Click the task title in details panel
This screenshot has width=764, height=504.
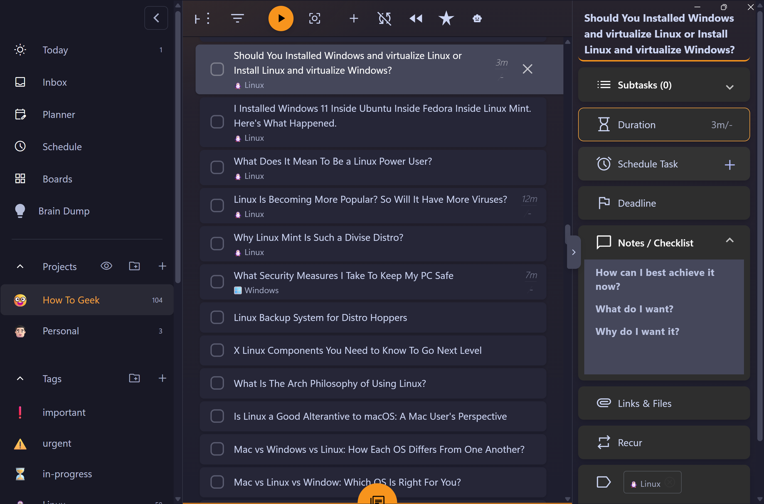click(x=659, y=34)
